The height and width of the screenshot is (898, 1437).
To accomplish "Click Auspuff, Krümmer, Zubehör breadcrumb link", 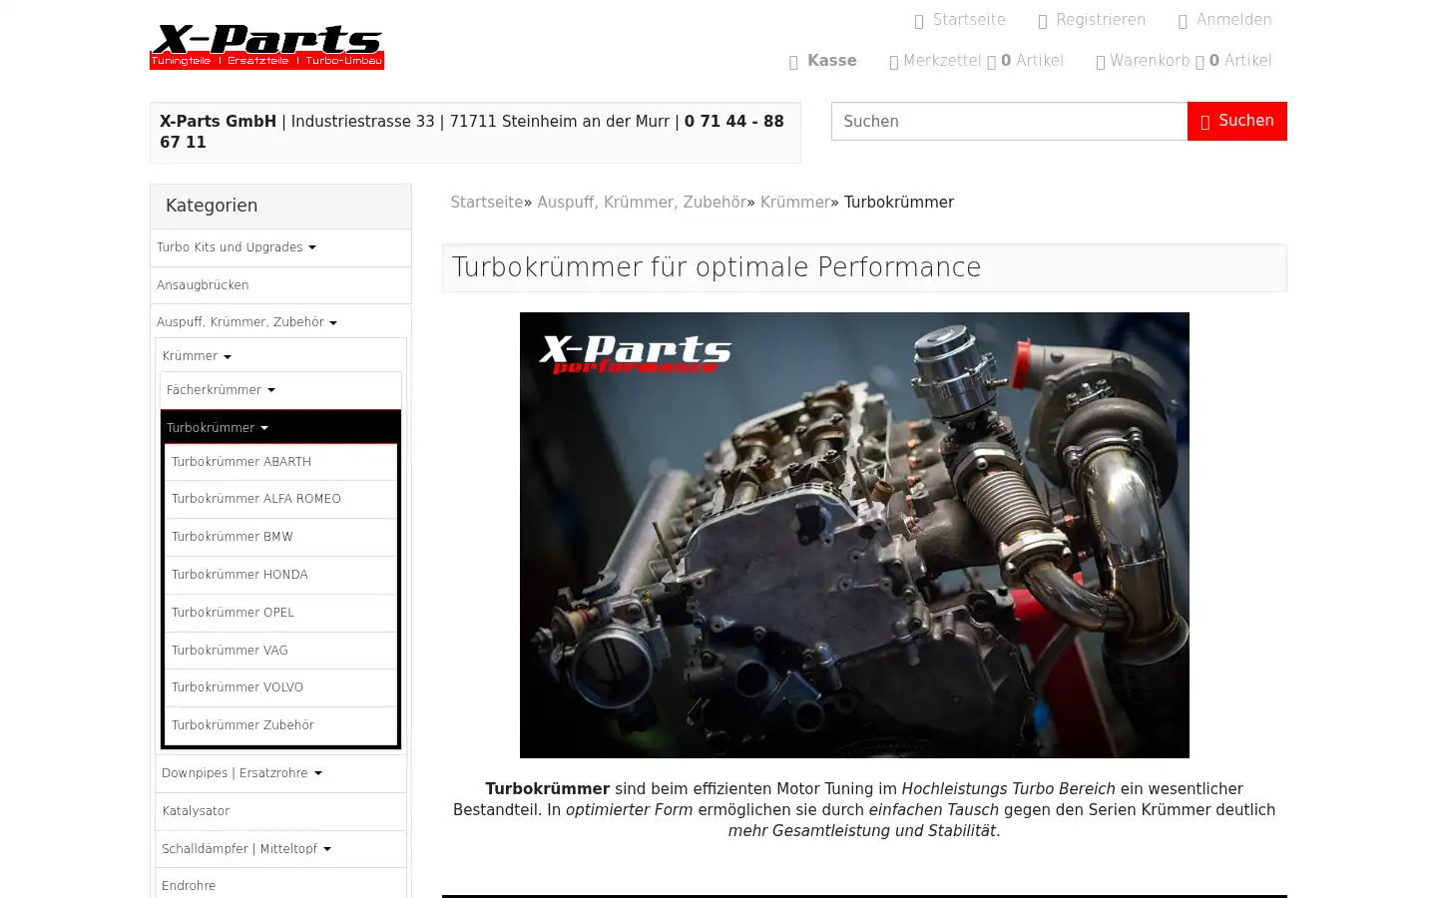I will coord(642,203).
